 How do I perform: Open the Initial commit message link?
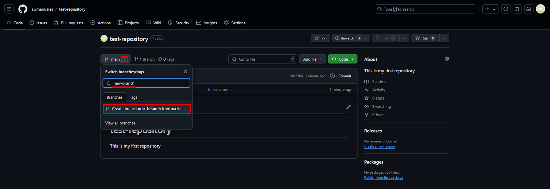[x=220, y=90]
